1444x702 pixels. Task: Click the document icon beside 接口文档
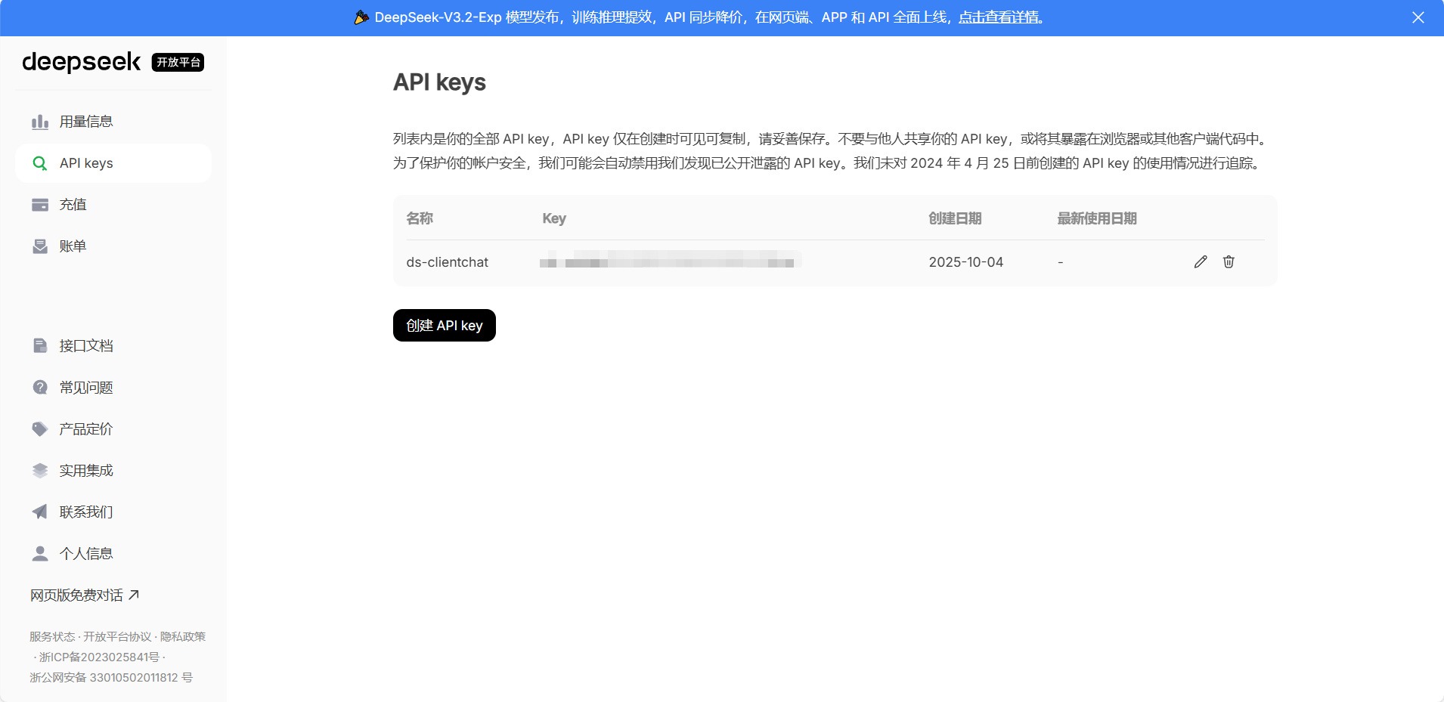coord(40,346)
